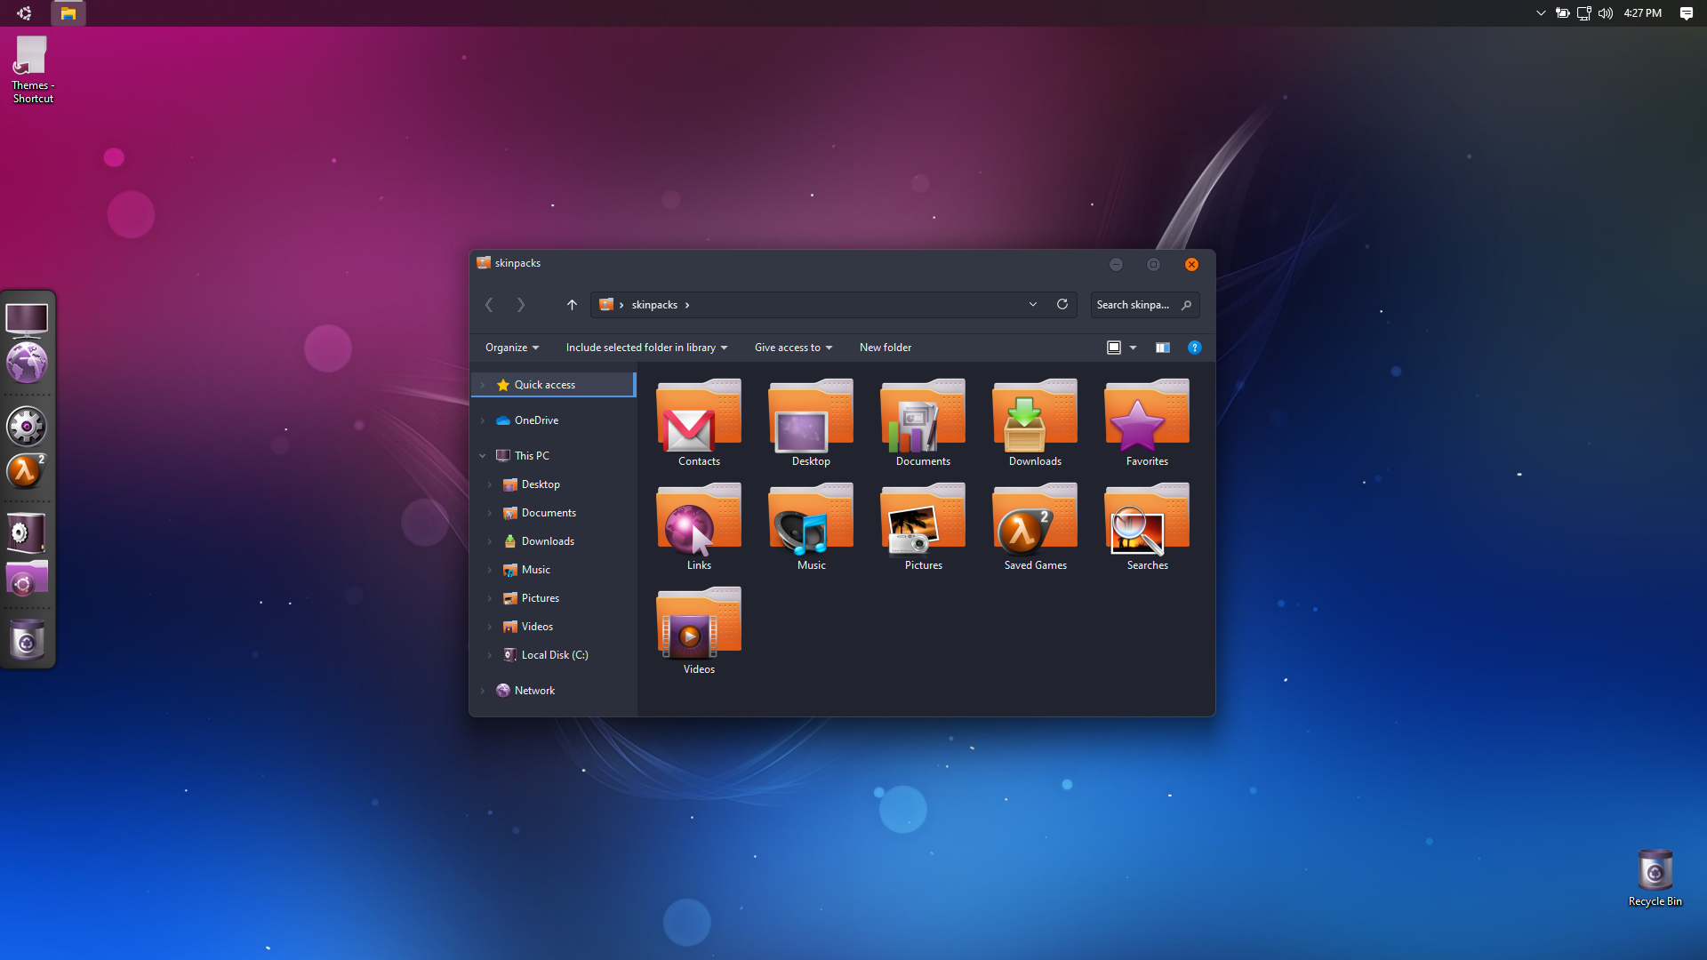Open the globe browser icon in dock
Image resolution: width=1707 pixels, height=960 pixels.
27,364
